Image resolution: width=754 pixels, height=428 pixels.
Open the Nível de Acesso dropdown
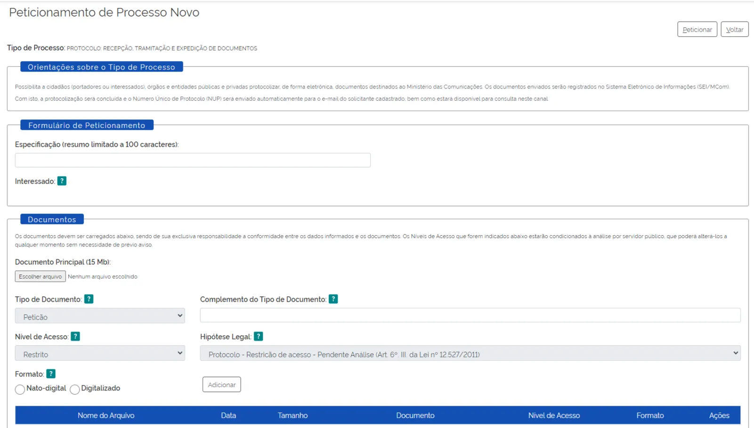[x=100, y=354]
